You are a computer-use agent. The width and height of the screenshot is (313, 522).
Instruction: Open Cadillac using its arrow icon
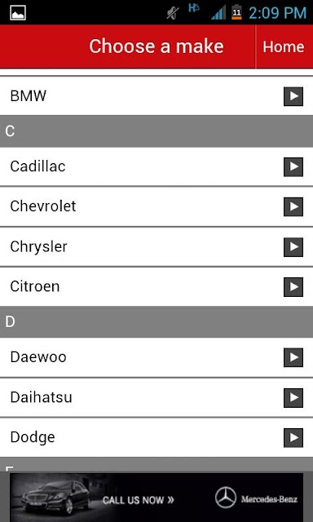pos(293,166)
